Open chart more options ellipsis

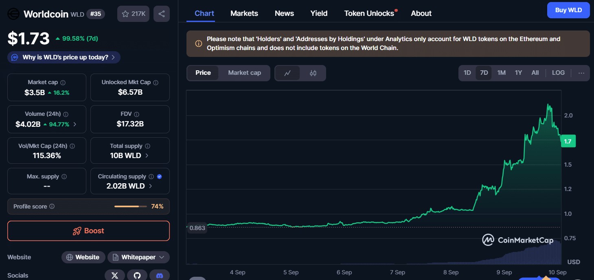tap(581, 73)
